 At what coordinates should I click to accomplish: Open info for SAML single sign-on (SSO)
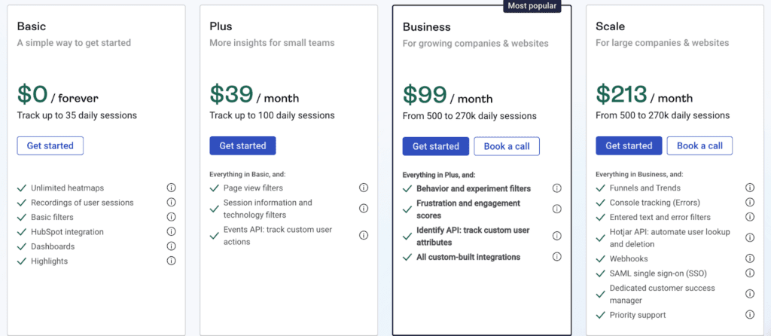[x=750, y=273]
